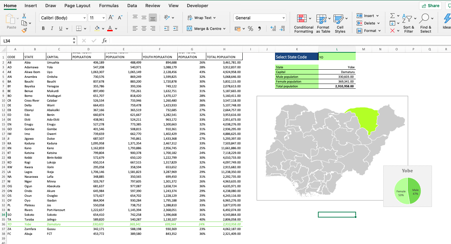Open the fill color dropdown arrow
The height and width of the screenshot is (244, 451).
[x=103, y=29]
